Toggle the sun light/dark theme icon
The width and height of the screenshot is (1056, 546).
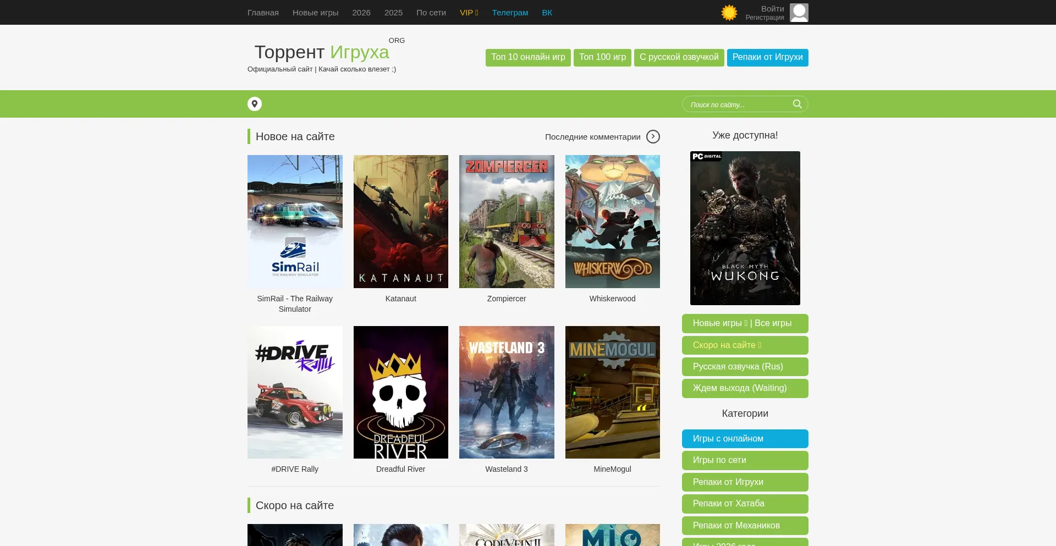729,13
